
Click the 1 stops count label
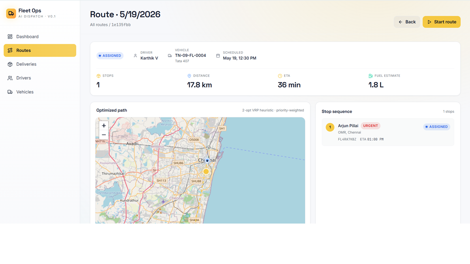(448, 111)
